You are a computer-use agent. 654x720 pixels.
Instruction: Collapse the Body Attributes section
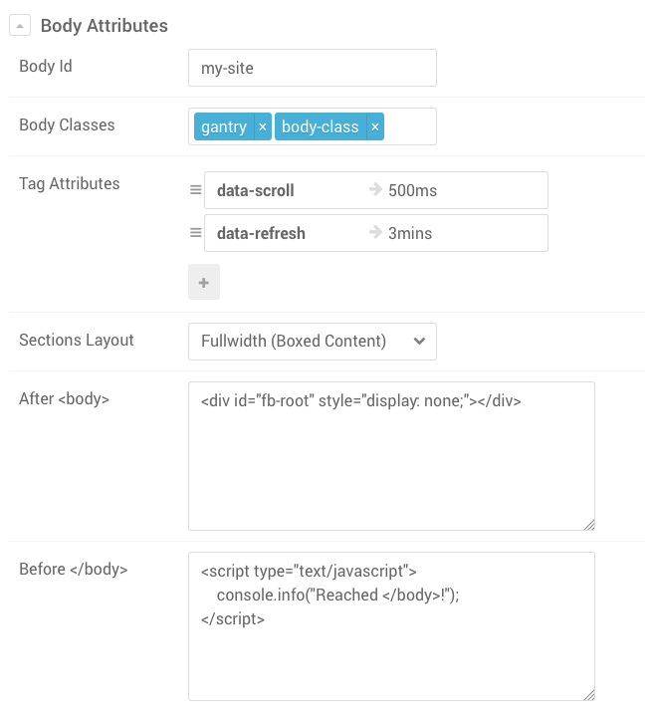(21, 26)
